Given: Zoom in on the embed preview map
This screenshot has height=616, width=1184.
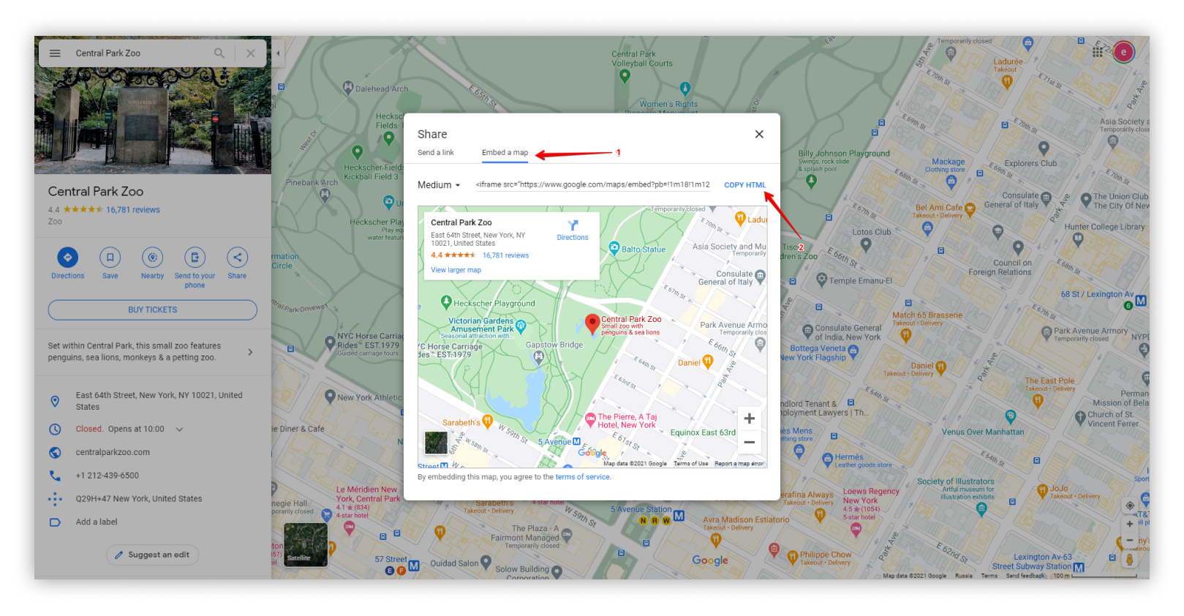Looking at the screenshot, I should [x=750, y=418].
